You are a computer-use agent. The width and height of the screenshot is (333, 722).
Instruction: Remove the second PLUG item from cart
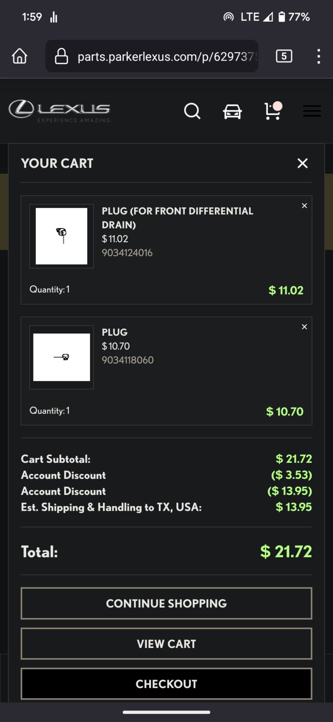(304, 327)
